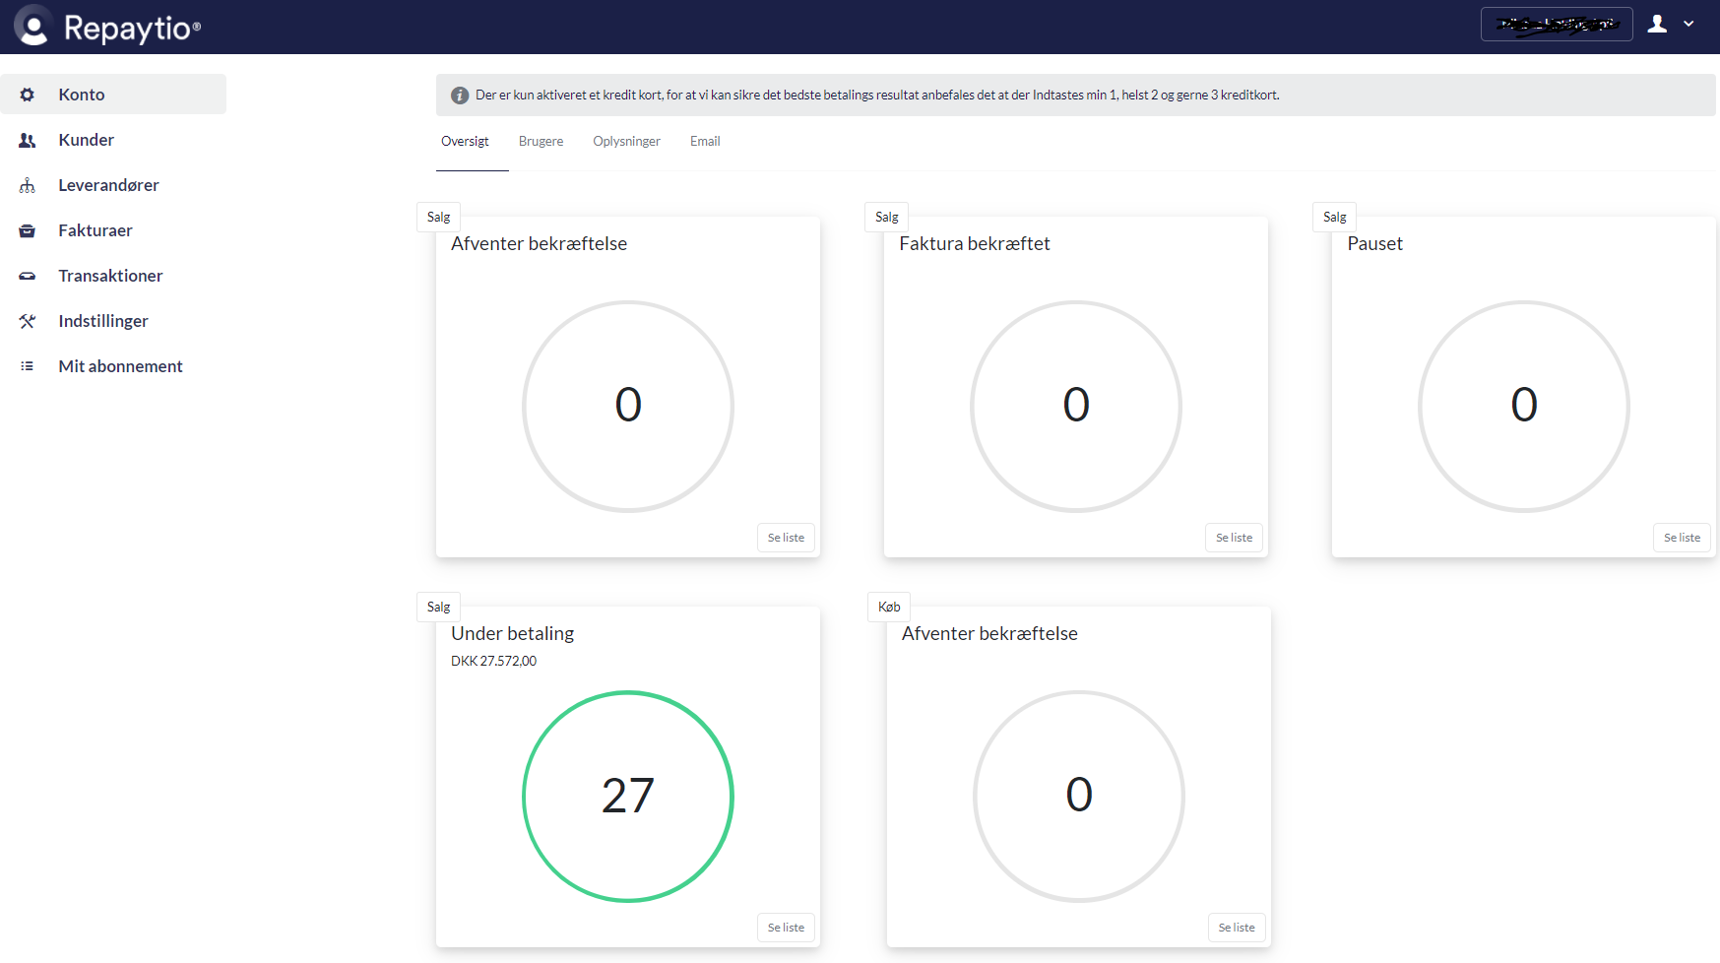Screen dimensions: 1720x963
Task: Click Se liste on Faktura bekræftet card
Action: 1234,538
